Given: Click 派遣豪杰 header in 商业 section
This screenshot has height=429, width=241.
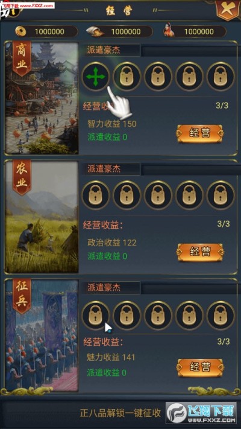Looking at the screenshot, I should [104, 50].
